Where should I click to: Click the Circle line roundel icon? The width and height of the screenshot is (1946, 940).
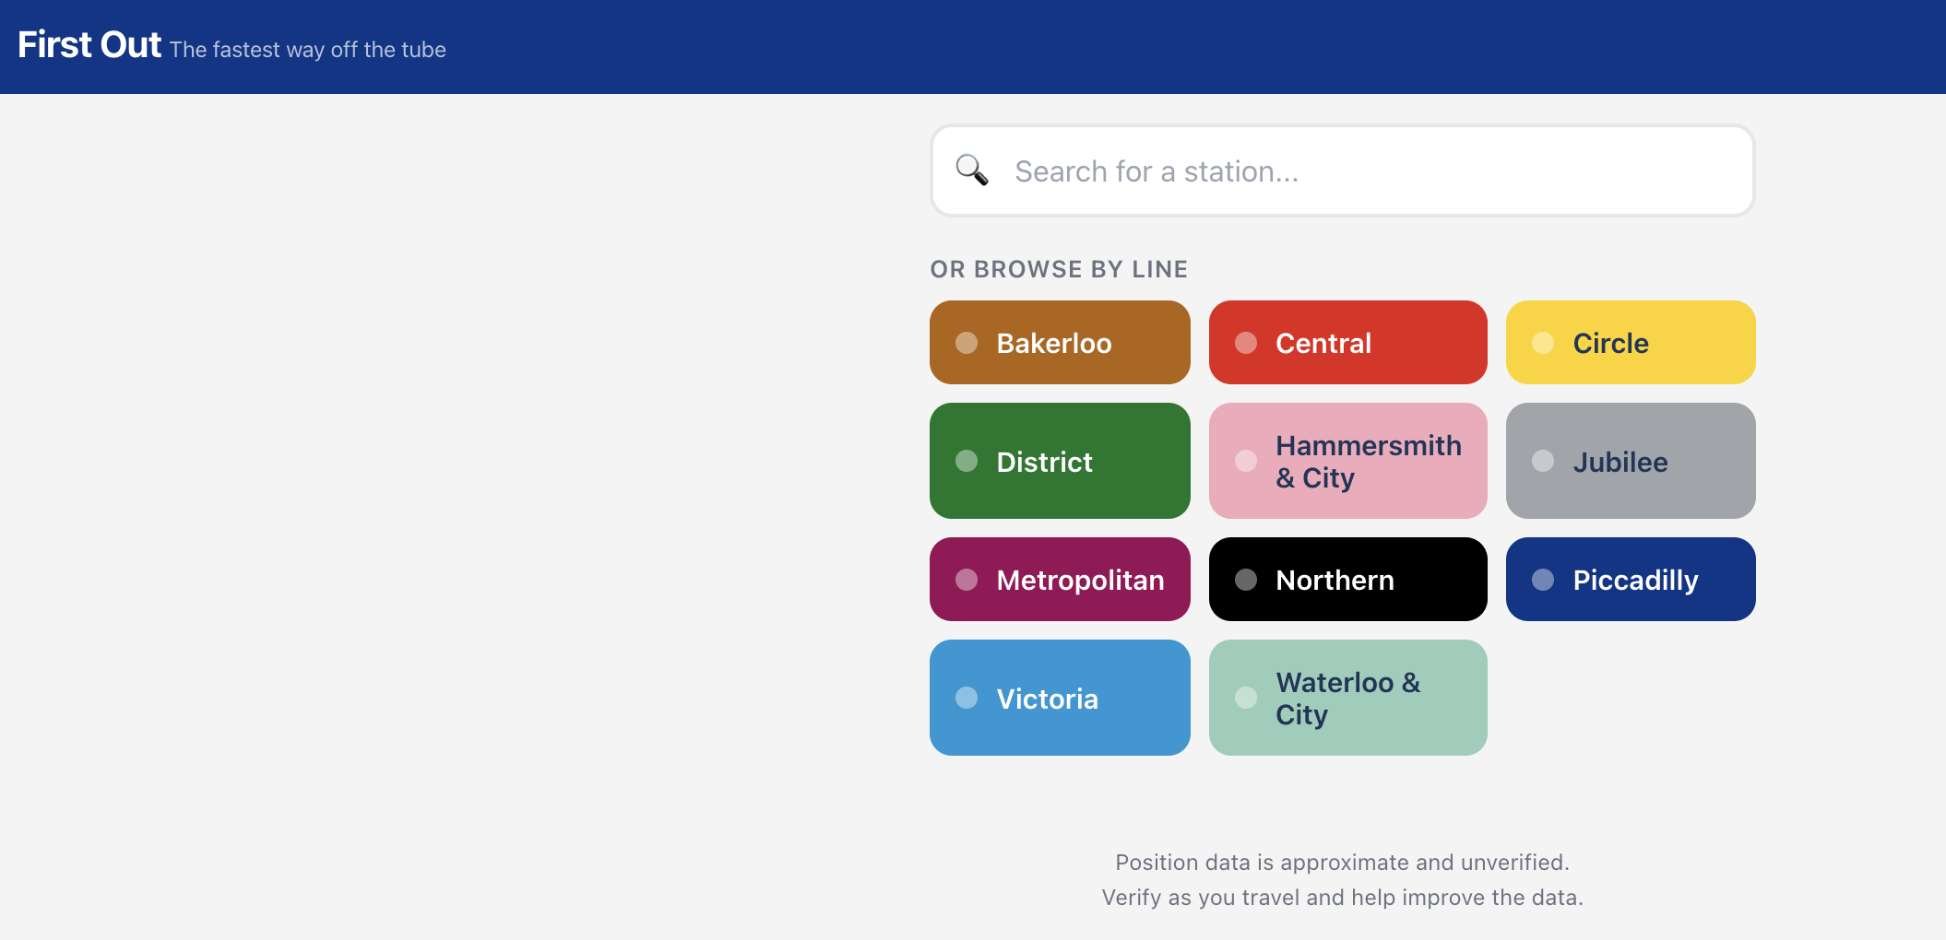1542,342
